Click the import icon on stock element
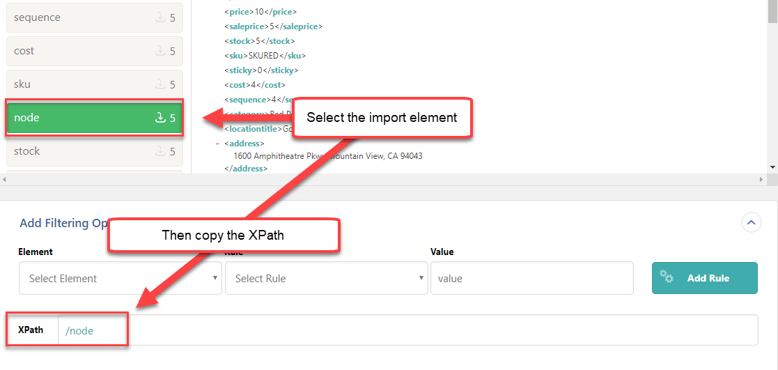Screen dimensions: 778x370 [160, 151]
